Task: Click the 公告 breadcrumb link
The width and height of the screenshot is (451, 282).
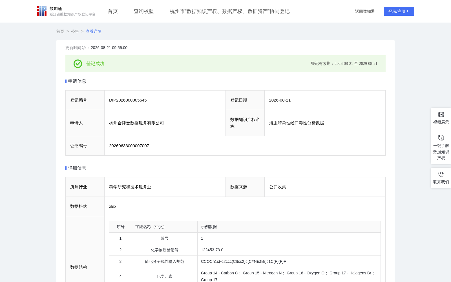Action: (x=75, y=31)
